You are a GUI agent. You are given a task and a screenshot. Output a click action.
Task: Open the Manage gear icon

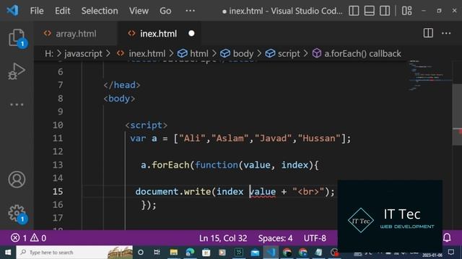click(x=17, y=213)
